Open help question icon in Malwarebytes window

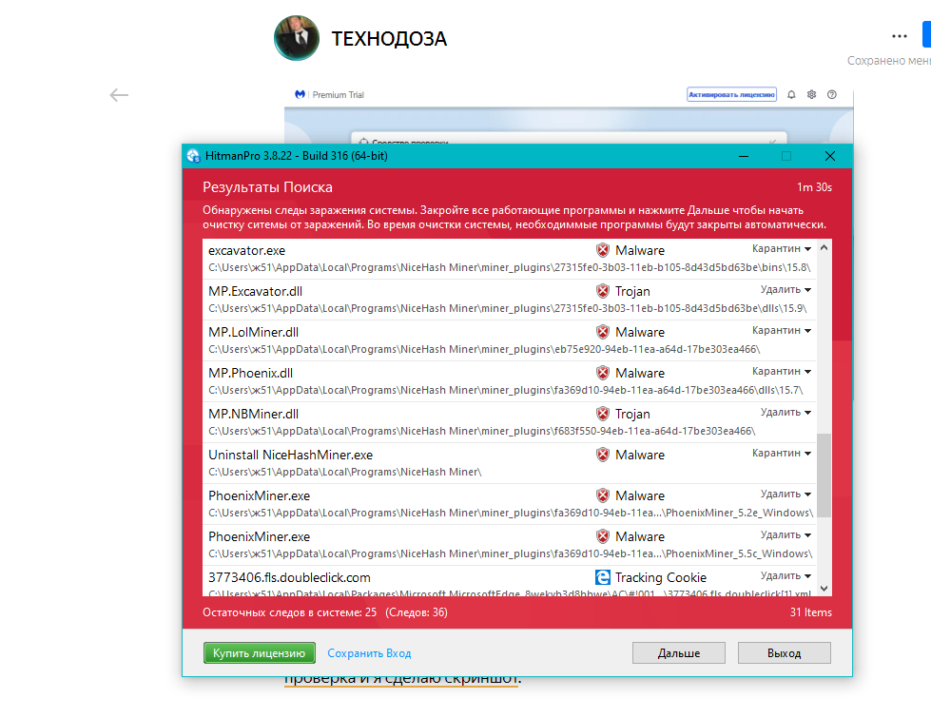click(832, 94)
